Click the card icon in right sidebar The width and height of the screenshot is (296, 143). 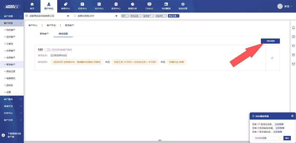[293, 55]
